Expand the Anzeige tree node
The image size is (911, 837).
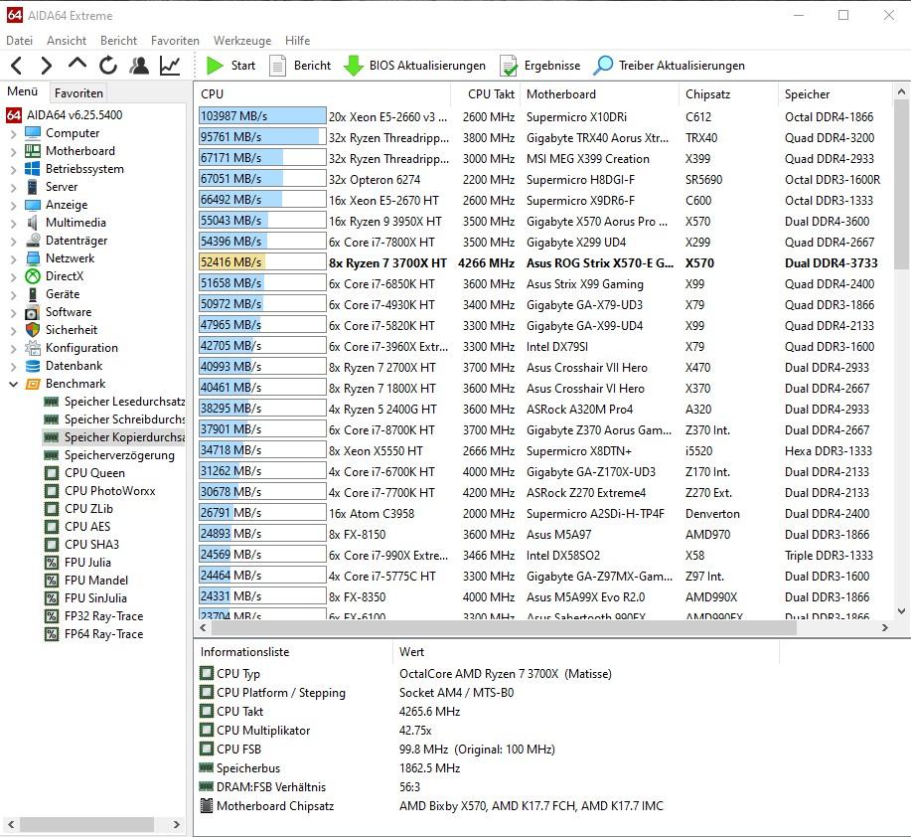(13, 205)
